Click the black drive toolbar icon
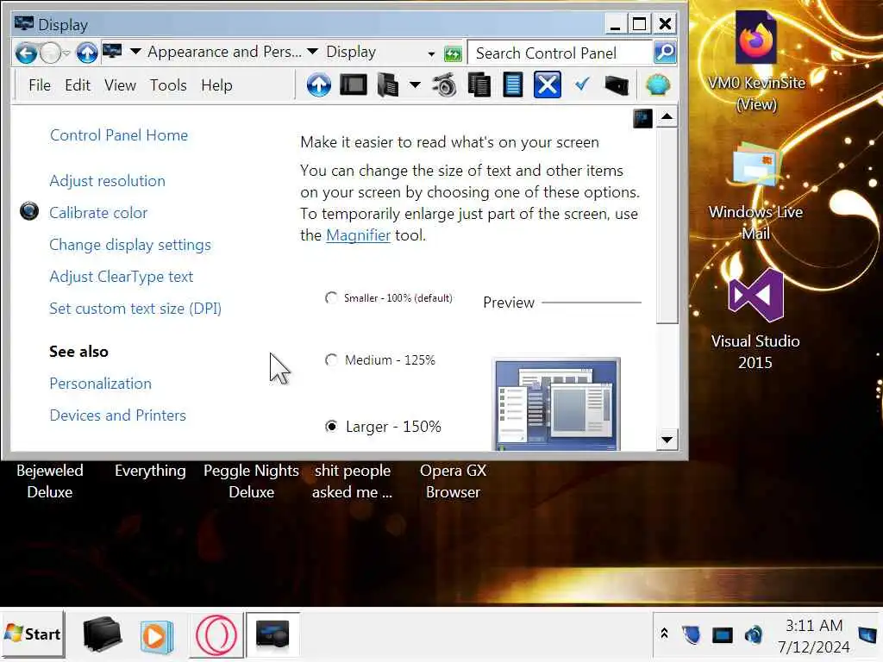883x662 pixels. (x=616, y=85)
